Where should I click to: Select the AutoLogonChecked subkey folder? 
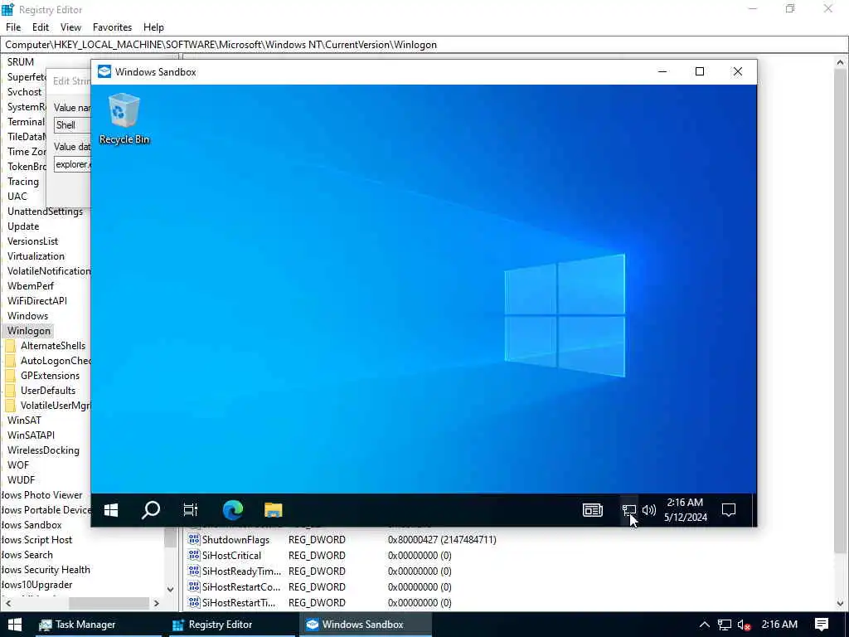coord(56,360)
